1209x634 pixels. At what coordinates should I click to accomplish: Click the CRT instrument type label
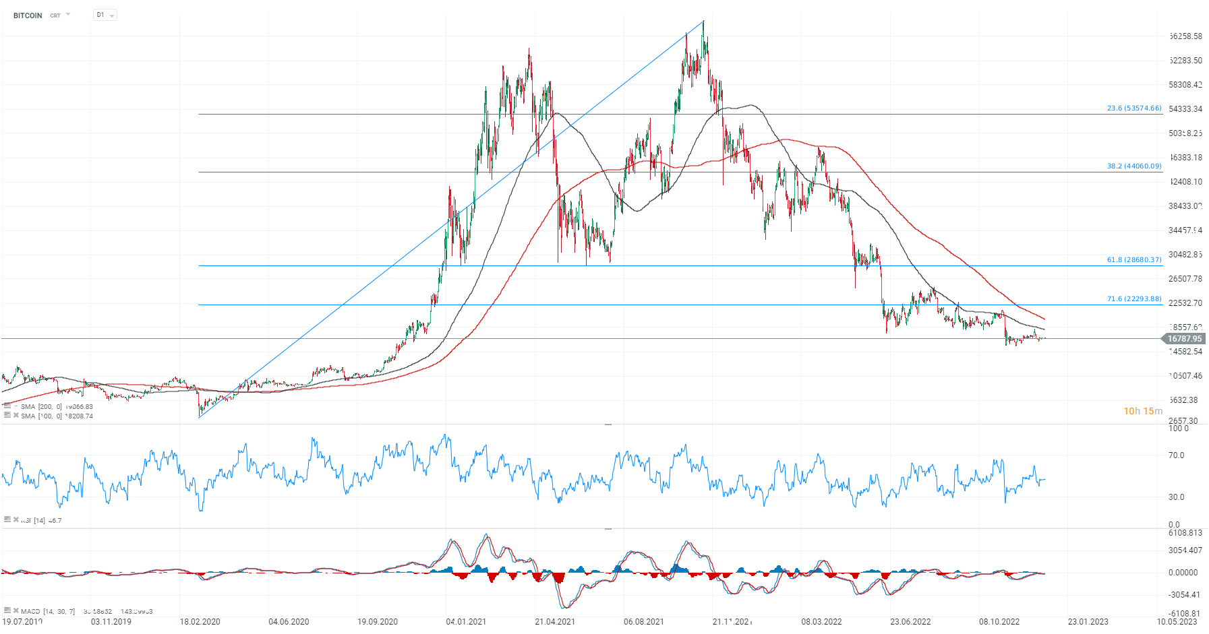coord(55,15)
